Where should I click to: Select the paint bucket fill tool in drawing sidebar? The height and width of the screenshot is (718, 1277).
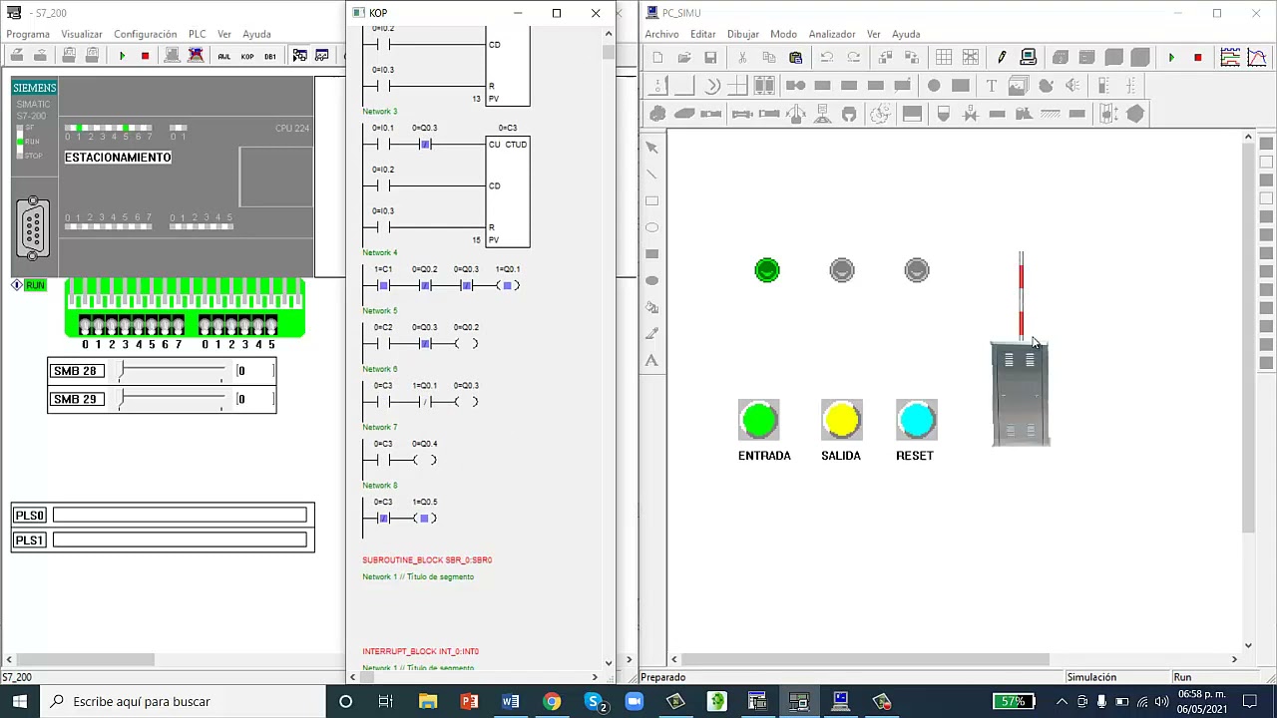[651, 307]
